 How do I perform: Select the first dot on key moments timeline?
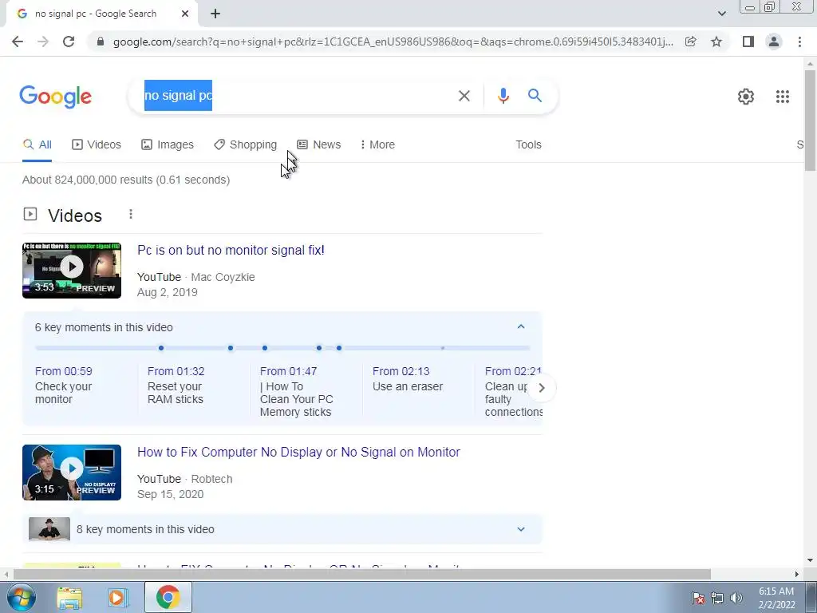point(161,348)
